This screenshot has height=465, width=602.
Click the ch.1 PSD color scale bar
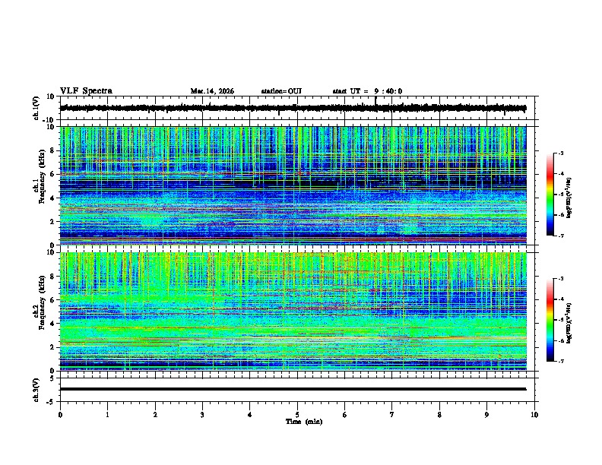pyautogui.click(x=550, y=195)
